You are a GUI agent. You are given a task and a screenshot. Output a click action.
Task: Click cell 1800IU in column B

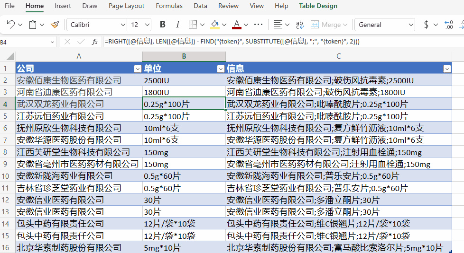click(x=184, y=92)
